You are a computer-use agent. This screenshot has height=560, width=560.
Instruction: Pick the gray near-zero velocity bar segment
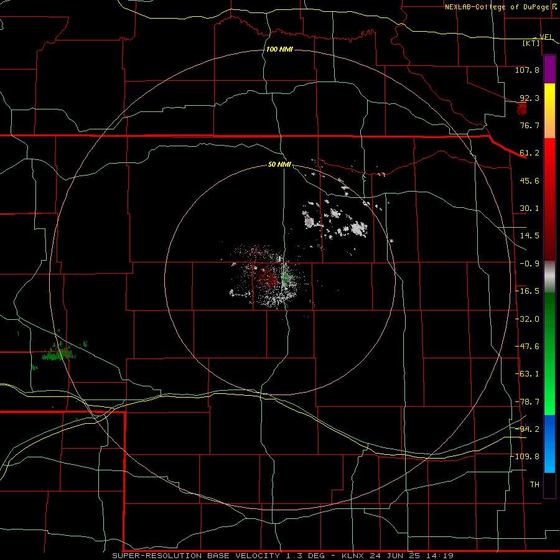tap(549, 276)
